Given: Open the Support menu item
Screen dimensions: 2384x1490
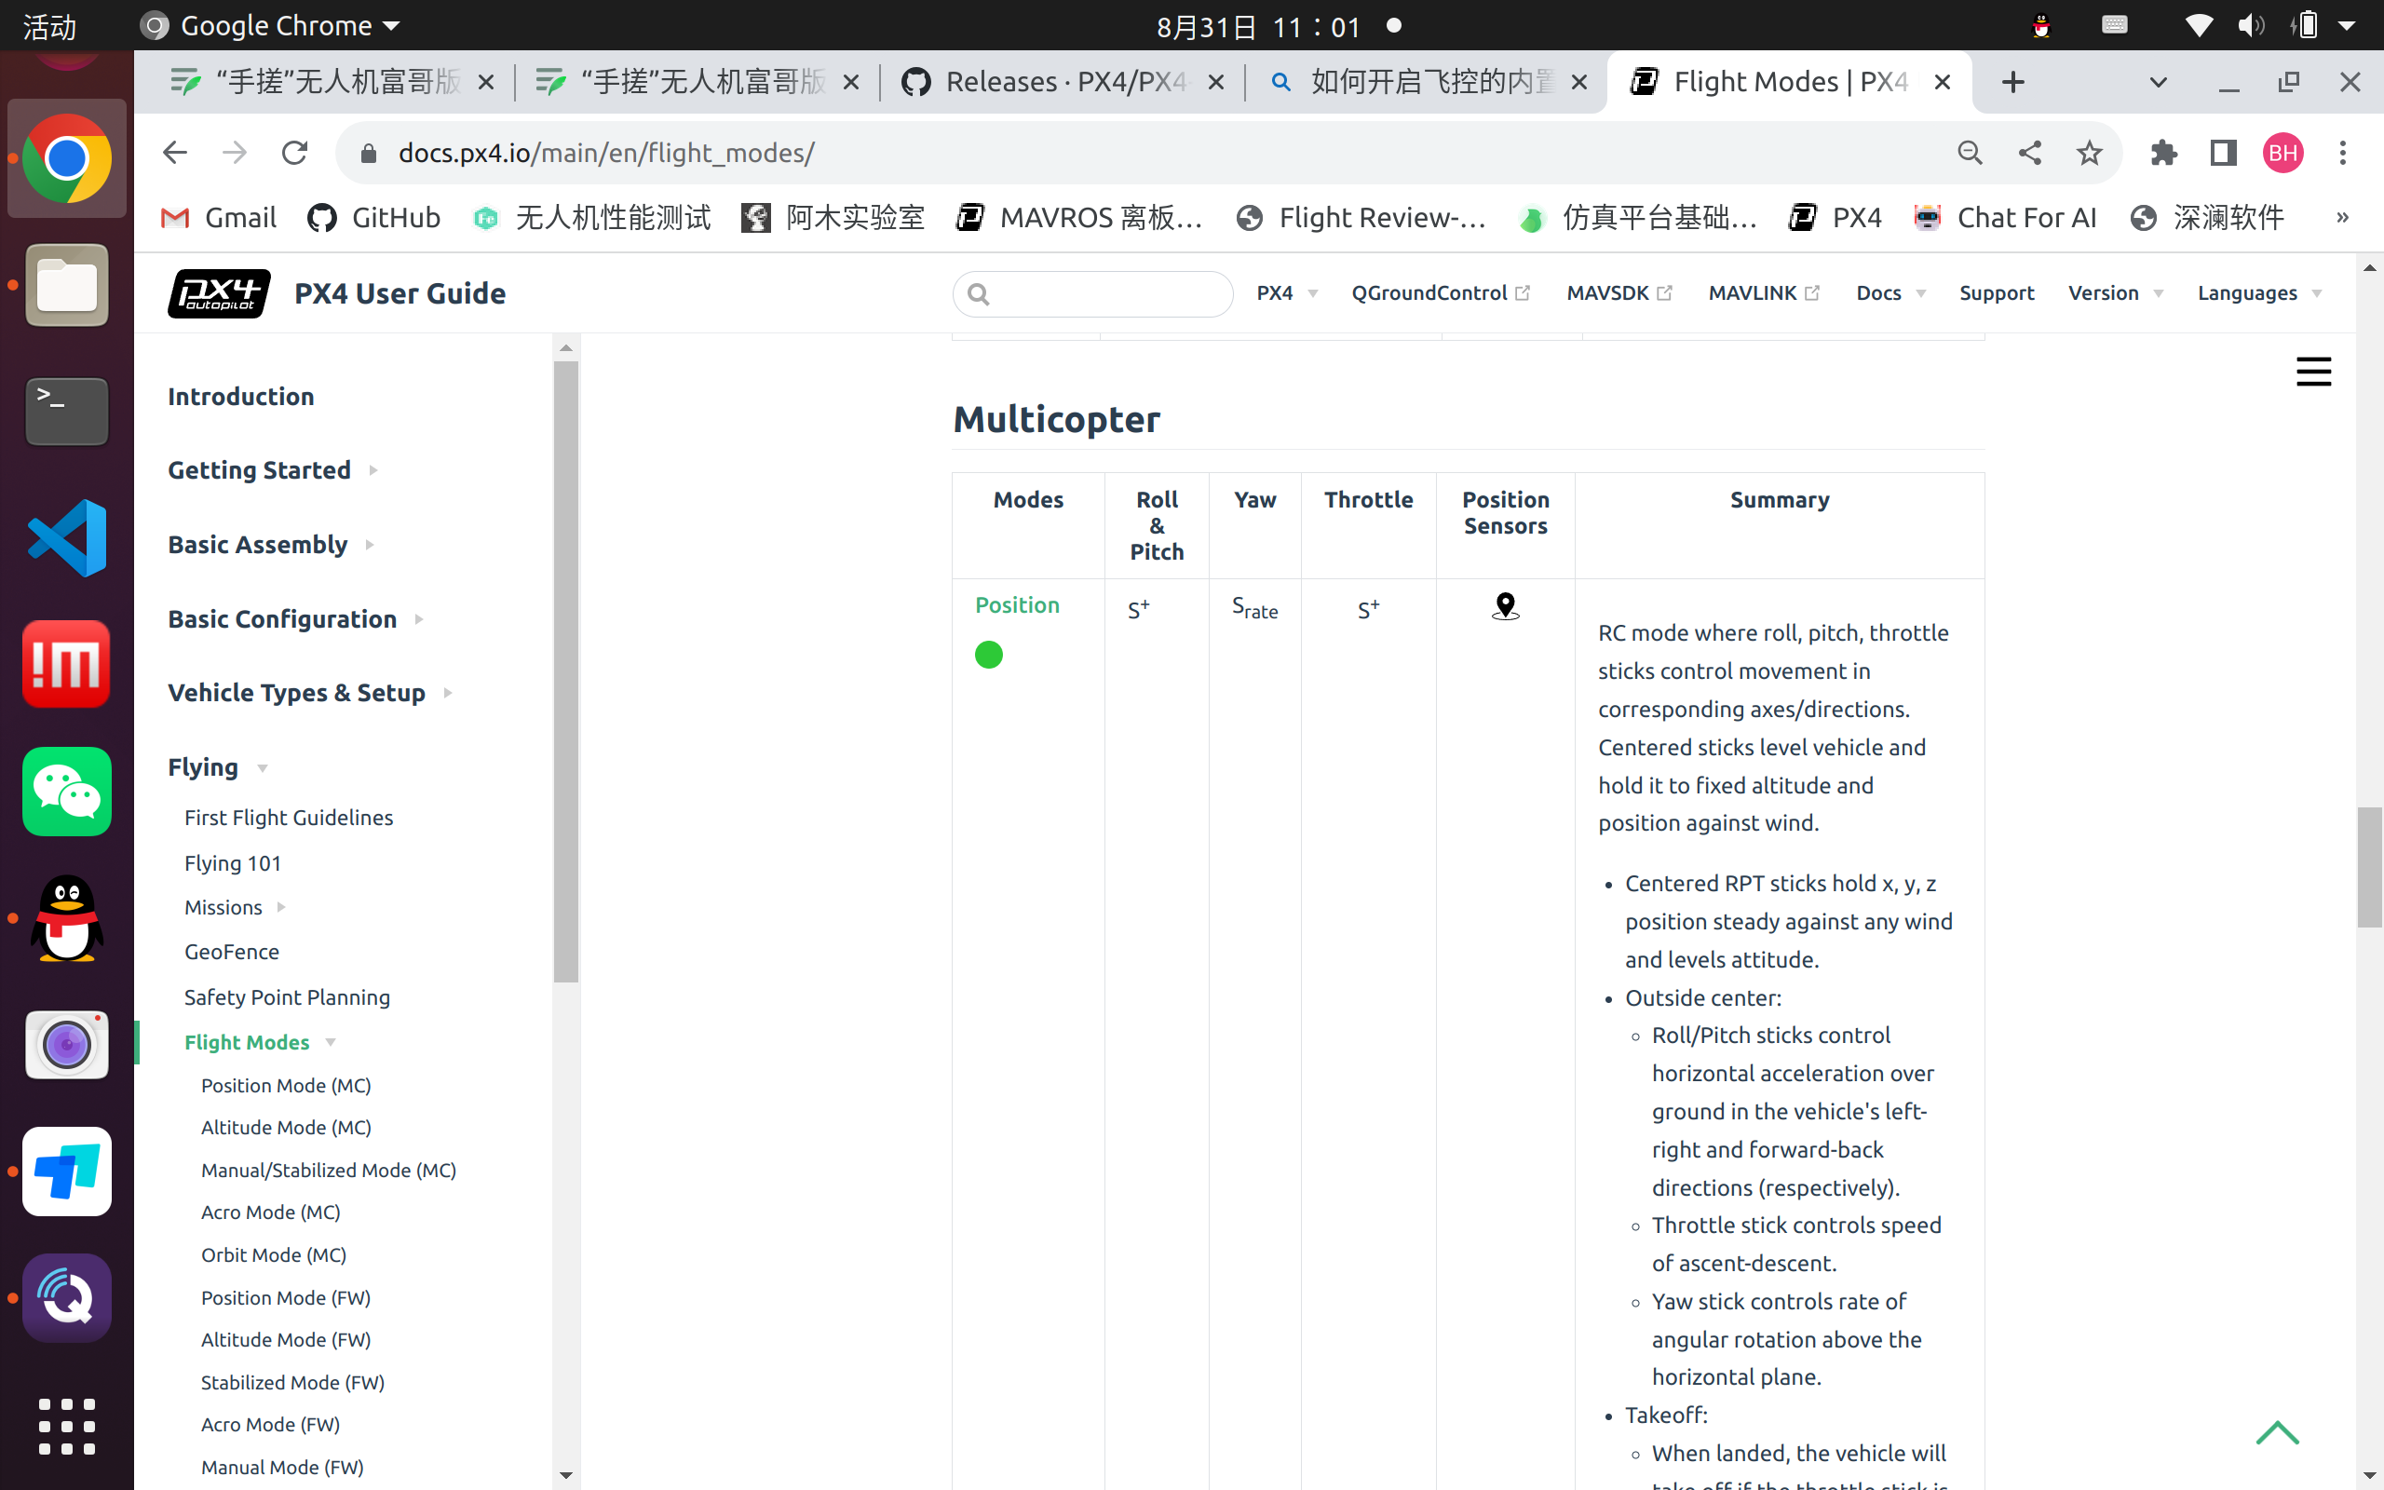Looking at the screenshot, I should (1996, 293).
